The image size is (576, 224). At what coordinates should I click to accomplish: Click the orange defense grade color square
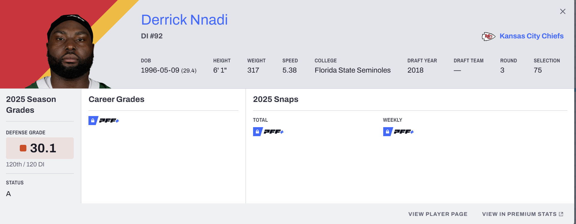coord(23,148)
